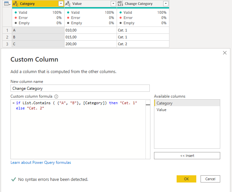This screenshot has width=232, height=192.
Task: Click the ABC123 type icon for Change Category
Action: tap(120, 4)
